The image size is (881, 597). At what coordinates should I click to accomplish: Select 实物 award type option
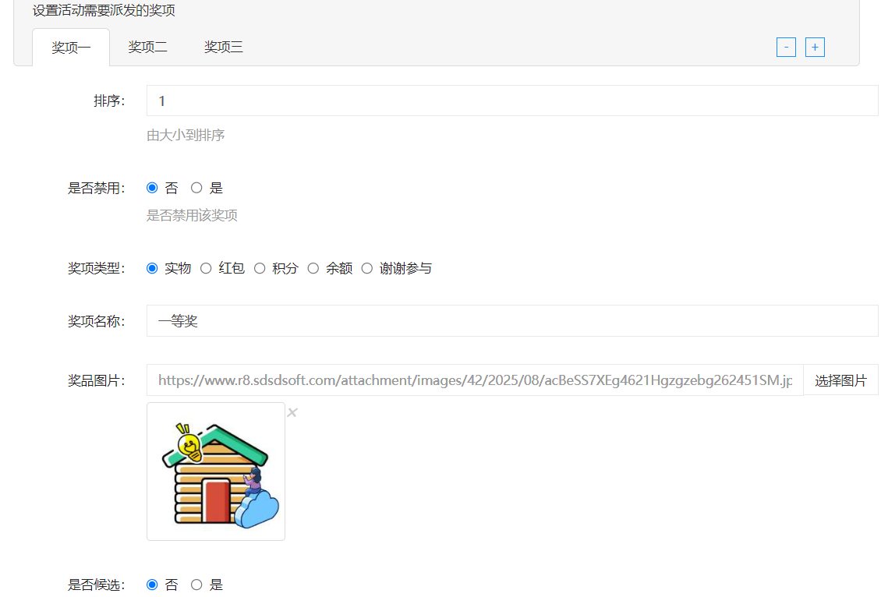point(152,267)
